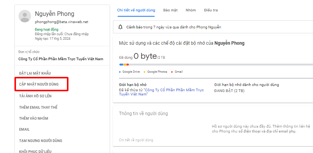This screenshot has height=153, width=313.
Task: Click the alert bell icon
Action: pos(121,27)
